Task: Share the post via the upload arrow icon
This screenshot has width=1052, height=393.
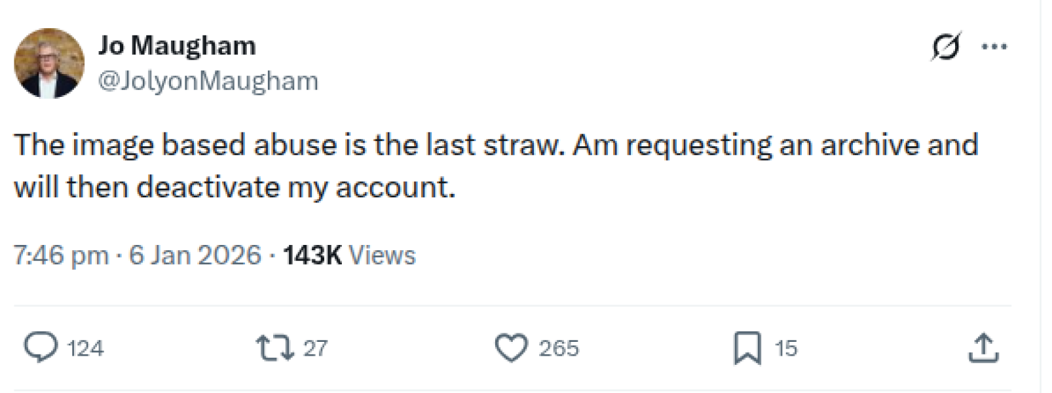Action: [983, 348]
